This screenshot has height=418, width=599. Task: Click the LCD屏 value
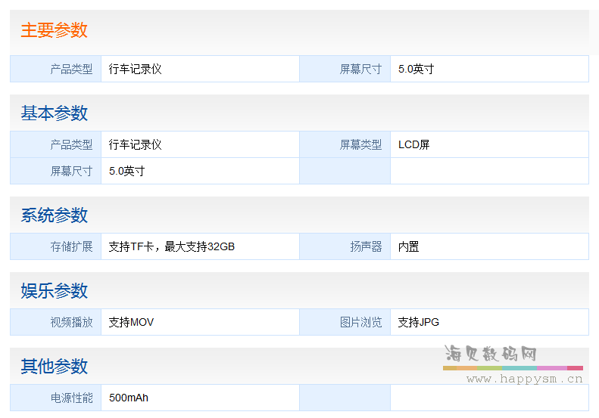[x=413, y=144]
